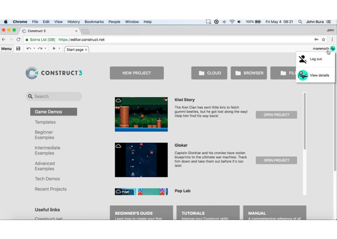This screenshot has height=239, width=337.
Task: Click the demo list scrollbar
Action: pos(305,121)
